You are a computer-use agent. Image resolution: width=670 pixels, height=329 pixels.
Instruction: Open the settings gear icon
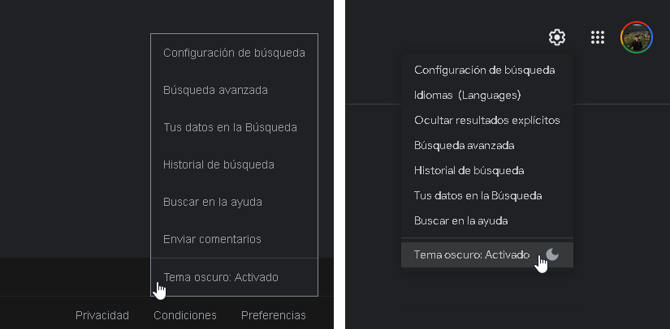(x=557, y=37)
